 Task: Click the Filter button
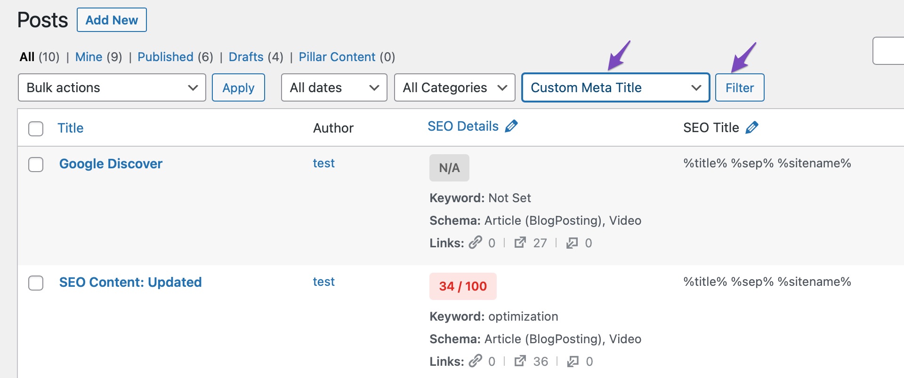pos(740,87)
